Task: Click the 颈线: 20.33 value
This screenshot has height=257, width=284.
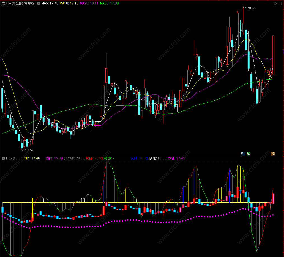Action: click(x=139, y=158)
